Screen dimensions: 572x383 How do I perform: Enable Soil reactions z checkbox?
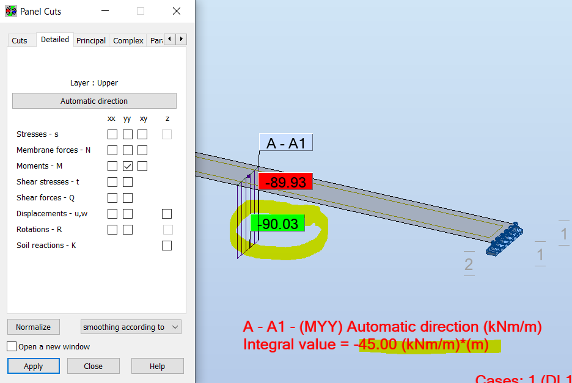tap(167, 245)
